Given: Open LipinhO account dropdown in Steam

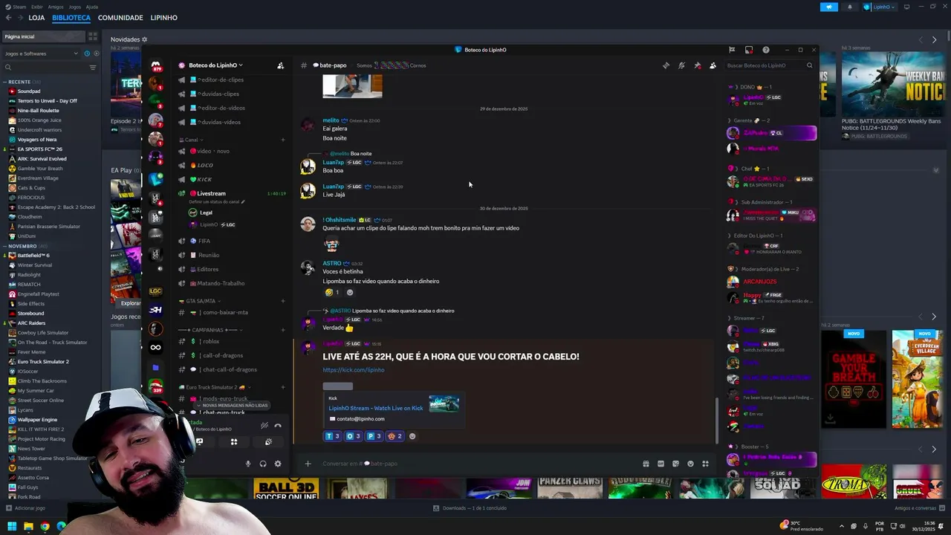Looking at the screenshot, I should (880, 7).
